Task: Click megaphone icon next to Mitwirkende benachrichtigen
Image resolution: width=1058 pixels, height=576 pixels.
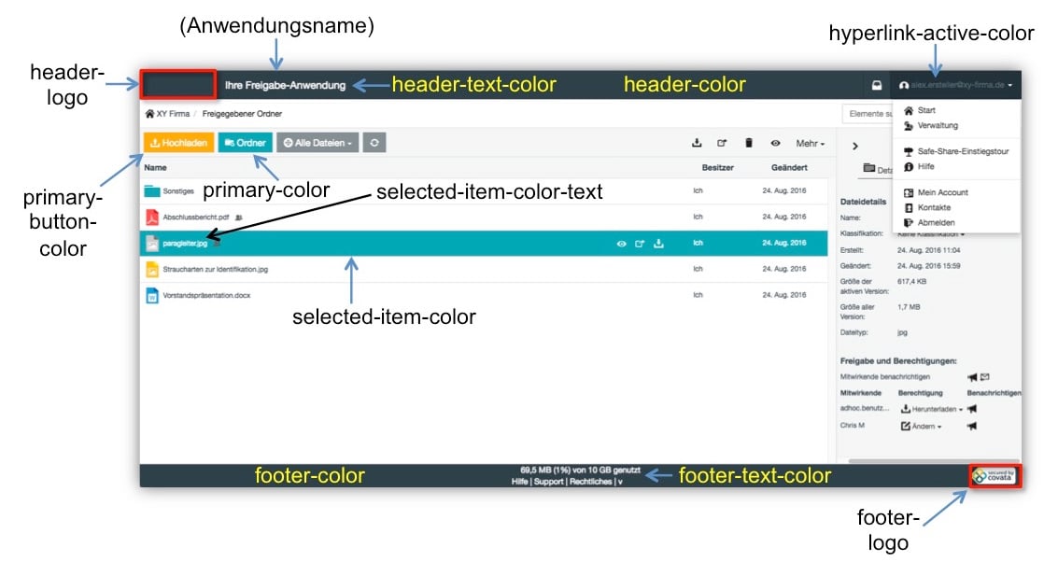Action: pos(972,377)
